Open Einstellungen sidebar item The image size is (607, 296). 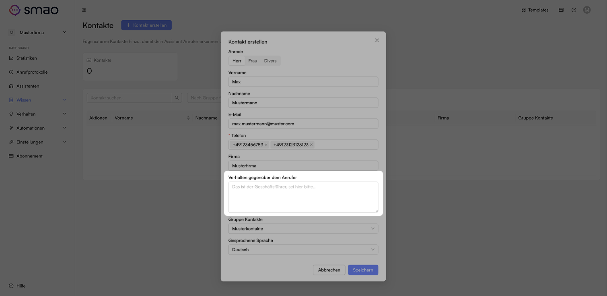30,142
